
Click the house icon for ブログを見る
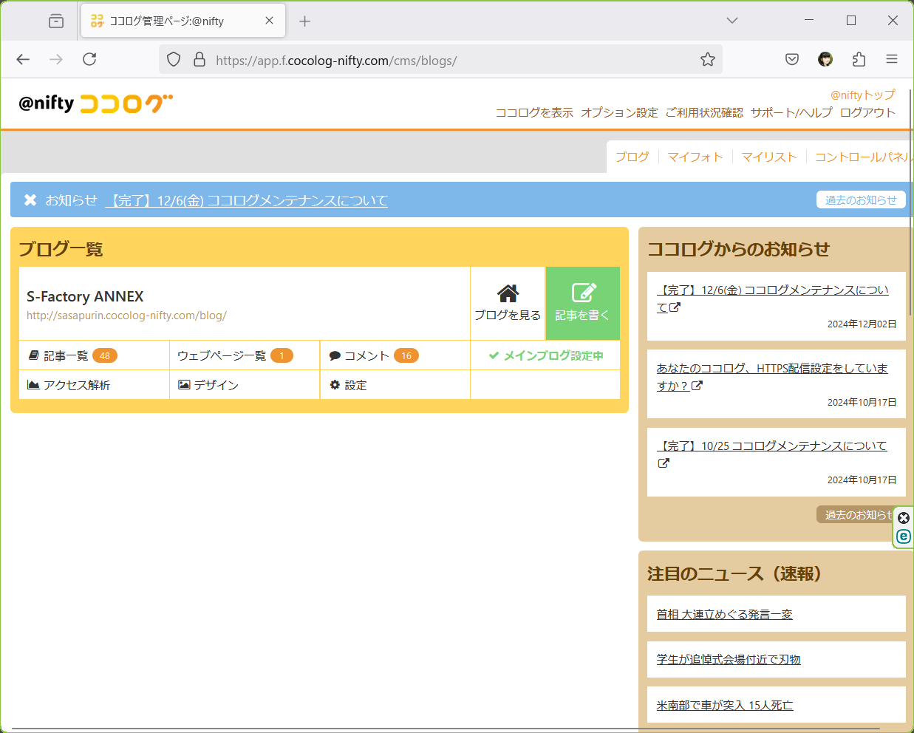pyautogui.click(x=508, y=293)
